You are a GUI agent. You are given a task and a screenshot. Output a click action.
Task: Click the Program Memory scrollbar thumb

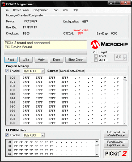(x=125, y=80)
